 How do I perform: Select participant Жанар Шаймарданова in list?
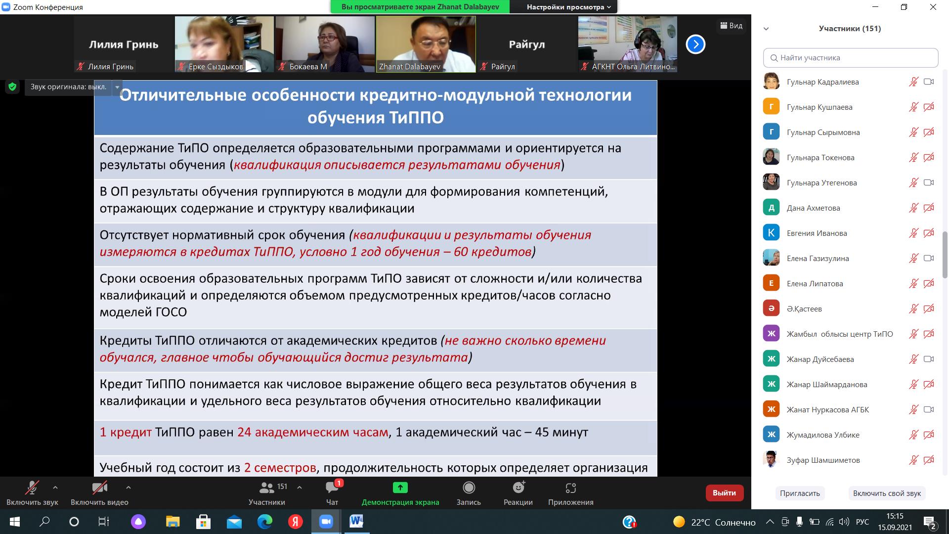click(850, 385)
